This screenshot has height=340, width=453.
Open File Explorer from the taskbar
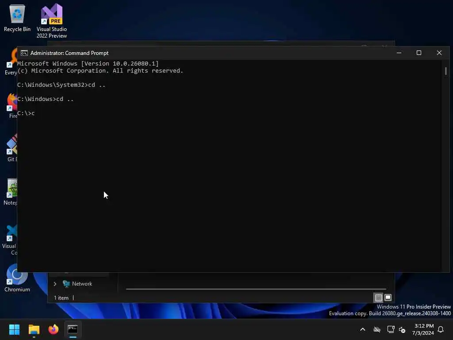click(34, 329)
